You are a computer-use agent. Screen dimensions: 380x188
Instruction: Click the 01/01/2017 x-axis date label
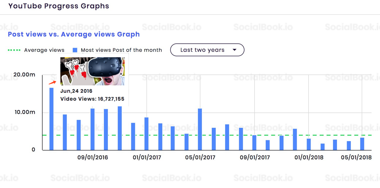[x=147, y=158]
